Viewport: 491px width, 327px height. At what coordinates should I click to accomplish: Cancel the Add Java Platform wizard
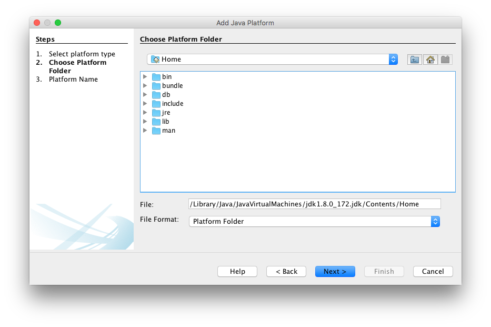pos(433,271)
